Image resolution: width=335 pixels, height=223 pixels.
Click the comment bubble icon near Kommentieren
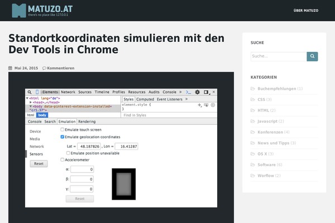click(44, 68)
